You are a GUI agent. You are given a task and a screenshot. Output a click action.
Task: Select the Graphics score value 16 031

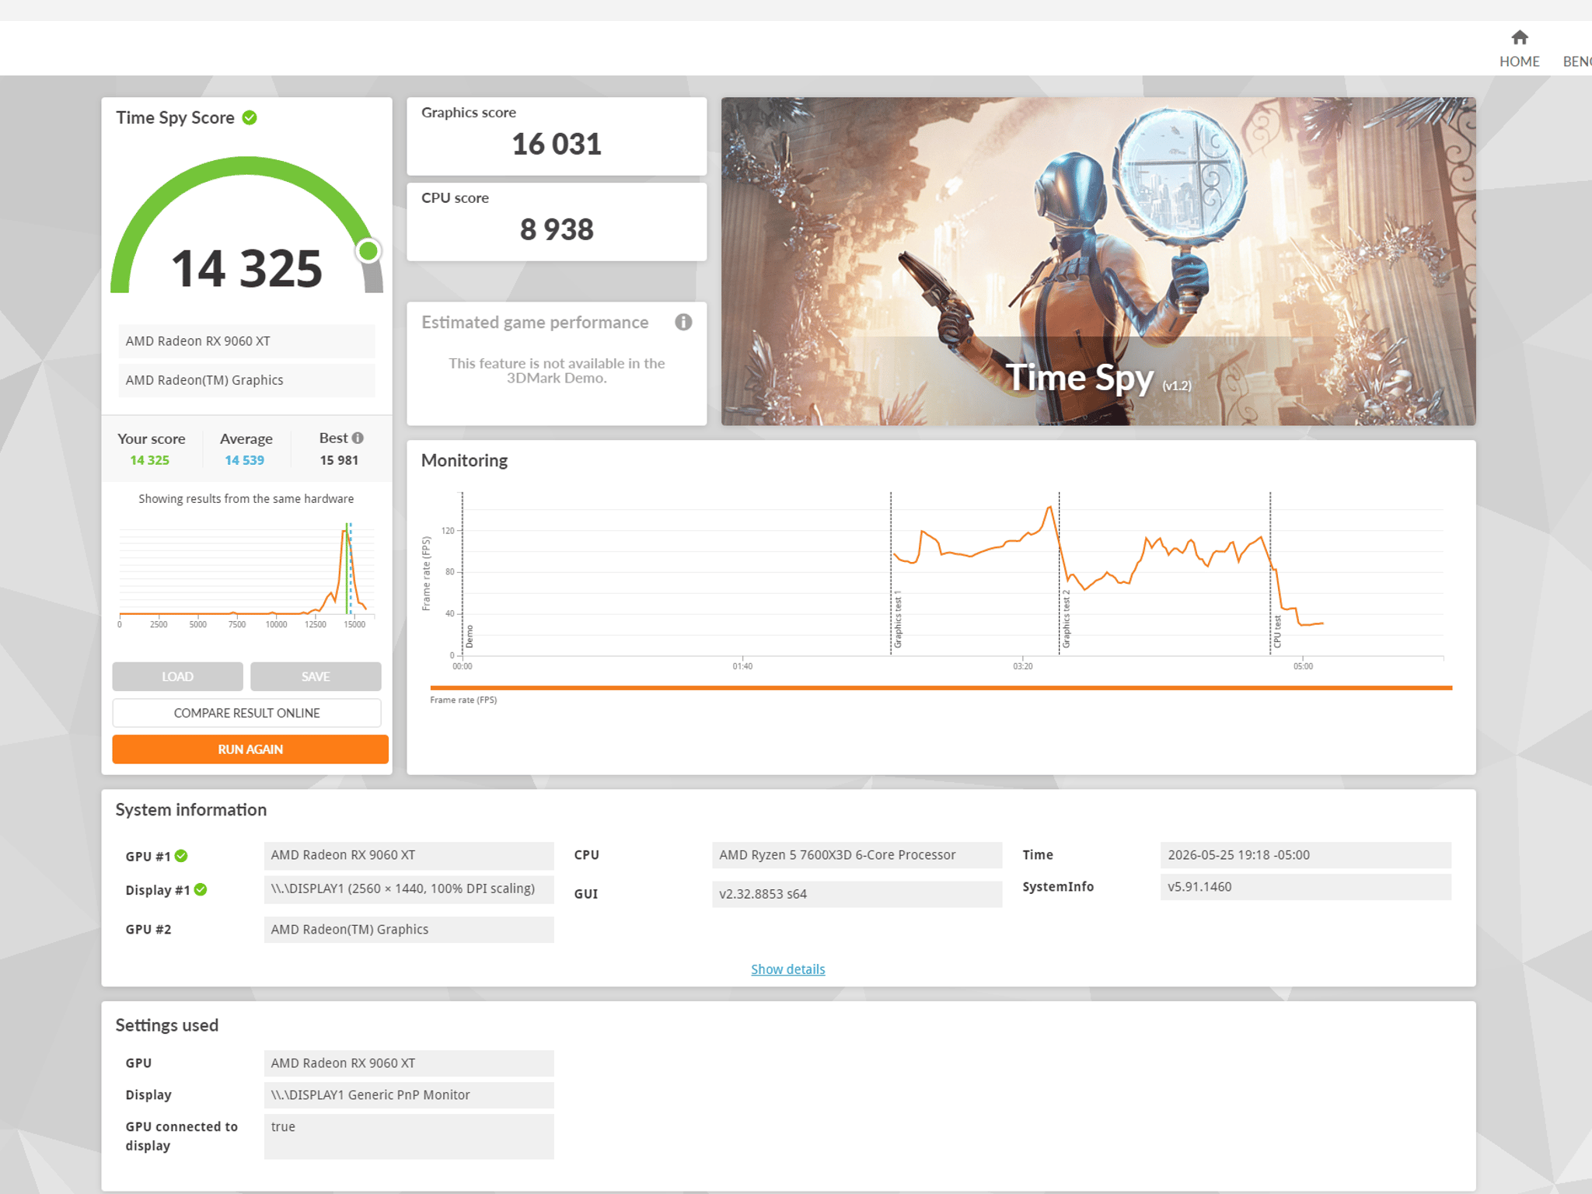click(557, 144)
